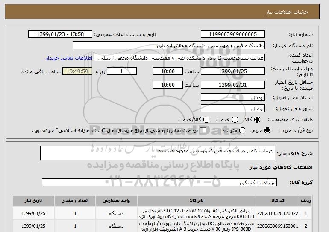Click the تاریخ نیاز column header
The width and height of the screenshot is (329, 232).
pos(33,200)
